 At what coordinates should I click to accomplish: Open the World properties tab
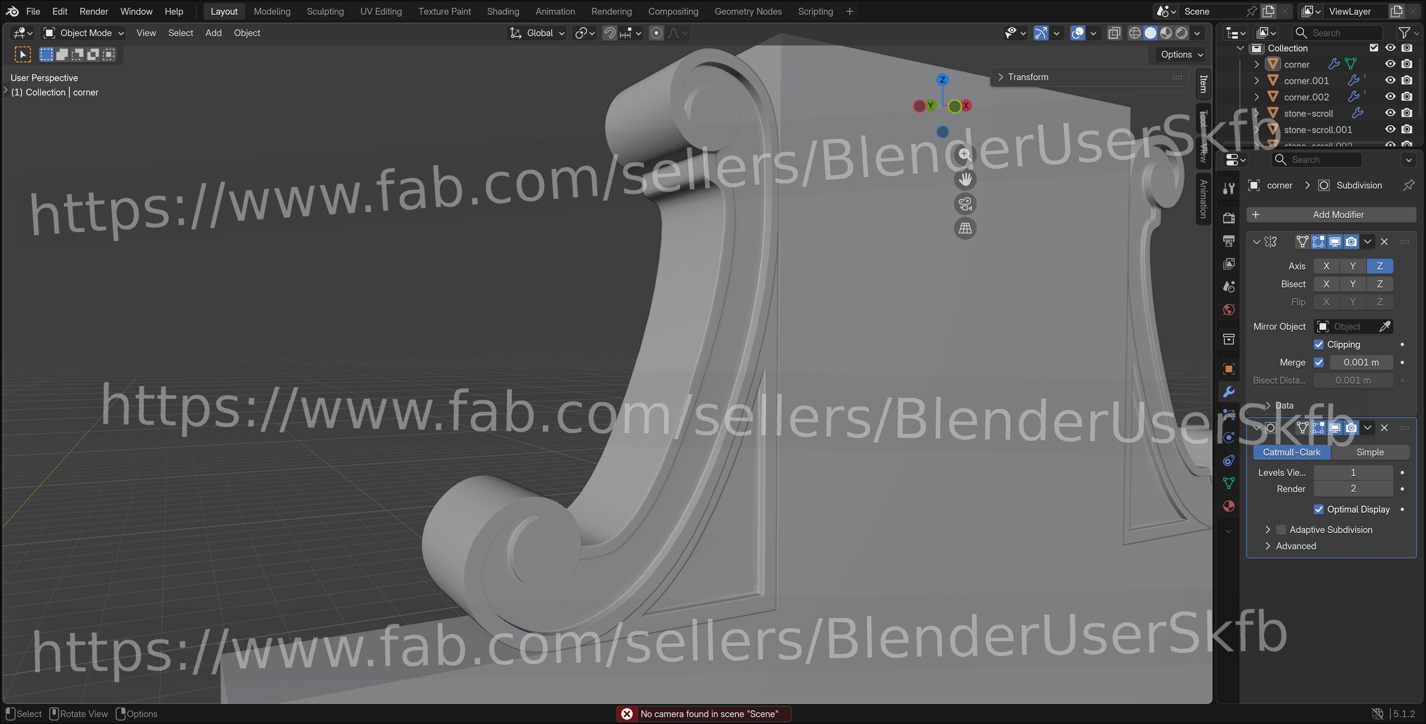point(1229,310)
